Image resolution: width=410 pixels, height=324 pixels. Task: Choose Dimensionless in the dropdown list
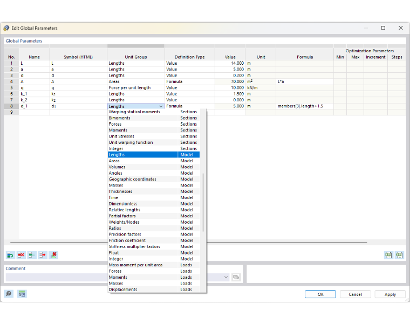click(x=154, y=204)
